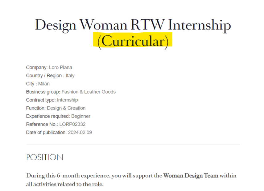Click the Experience required label
264x191 pixels.
click(48, 116)
